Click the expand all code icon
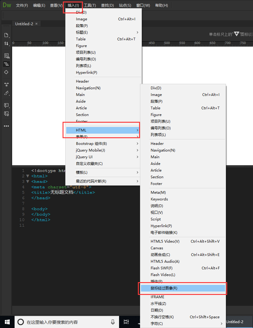 click(x=6, y=84)
